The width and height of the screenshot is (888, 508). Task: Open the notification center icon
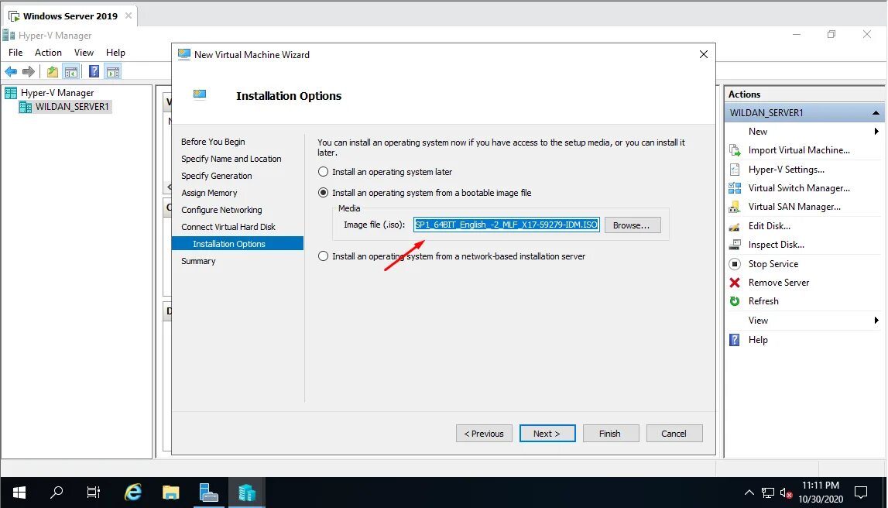[x=861, y=493]
